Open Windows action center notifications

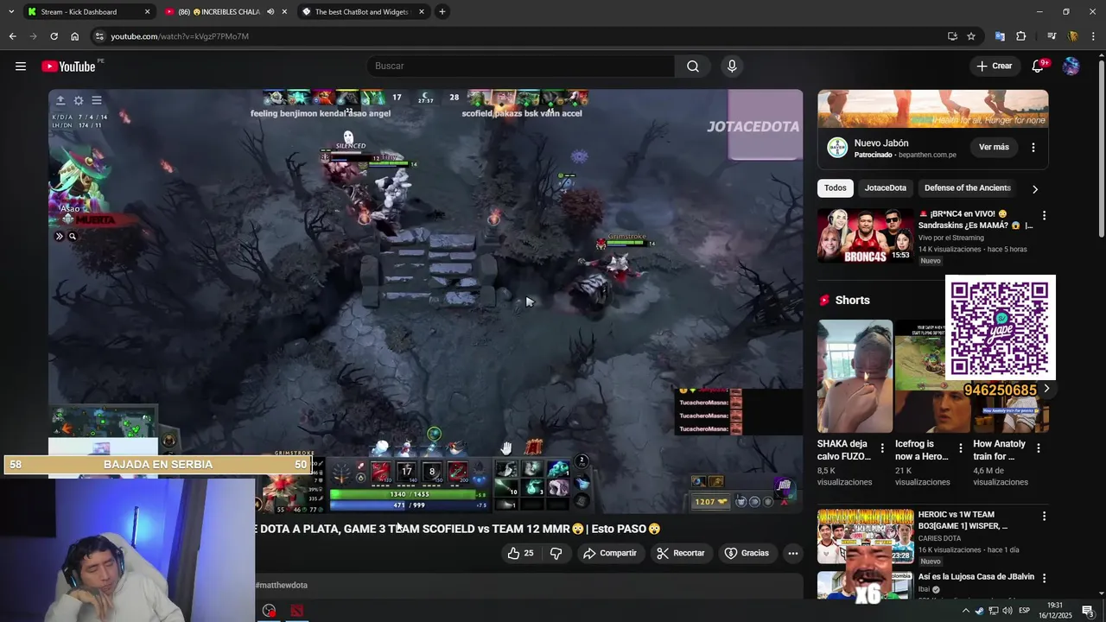coord(1088,611)
